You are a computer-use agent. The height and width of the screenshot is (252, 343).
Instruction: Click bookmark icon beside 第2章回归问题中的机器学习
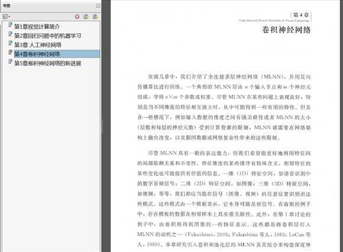point(10,34)
